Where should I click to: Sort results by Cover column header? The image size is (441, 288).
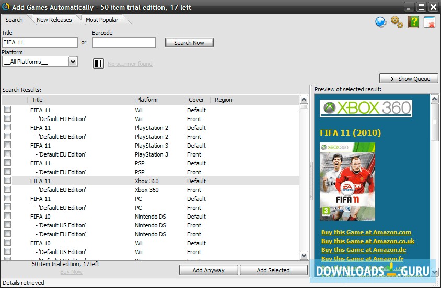pyautogui.click(x=198, y=100)
